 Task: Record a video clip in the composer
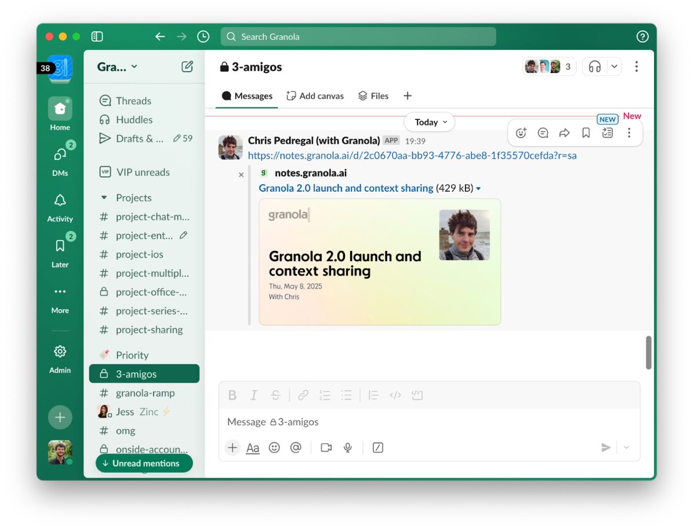tap(325, 447)
